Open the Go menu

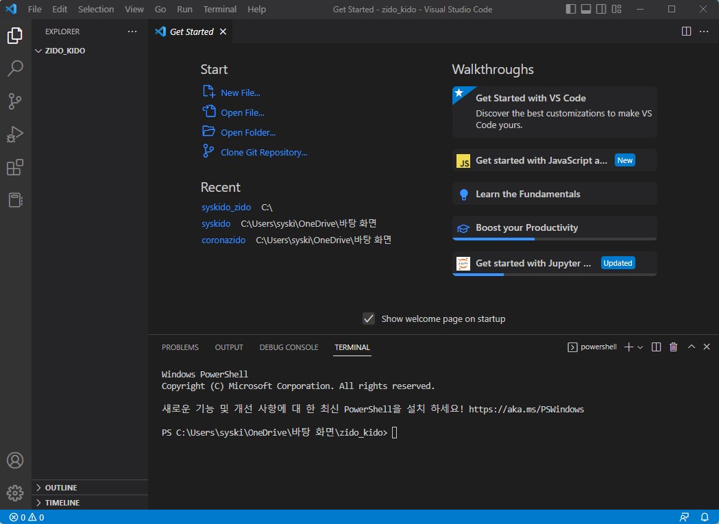pos(160,9)
